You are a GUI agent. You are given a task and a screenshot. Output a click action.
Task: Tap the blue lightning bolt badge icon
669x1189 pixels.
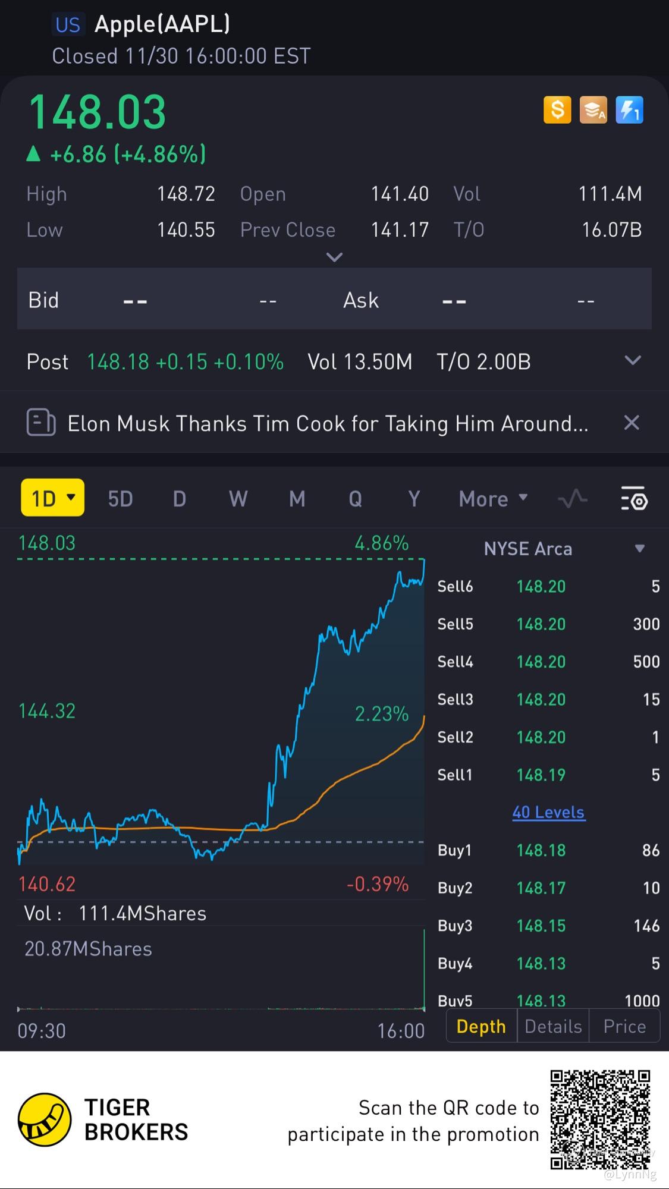click(629, 110)
